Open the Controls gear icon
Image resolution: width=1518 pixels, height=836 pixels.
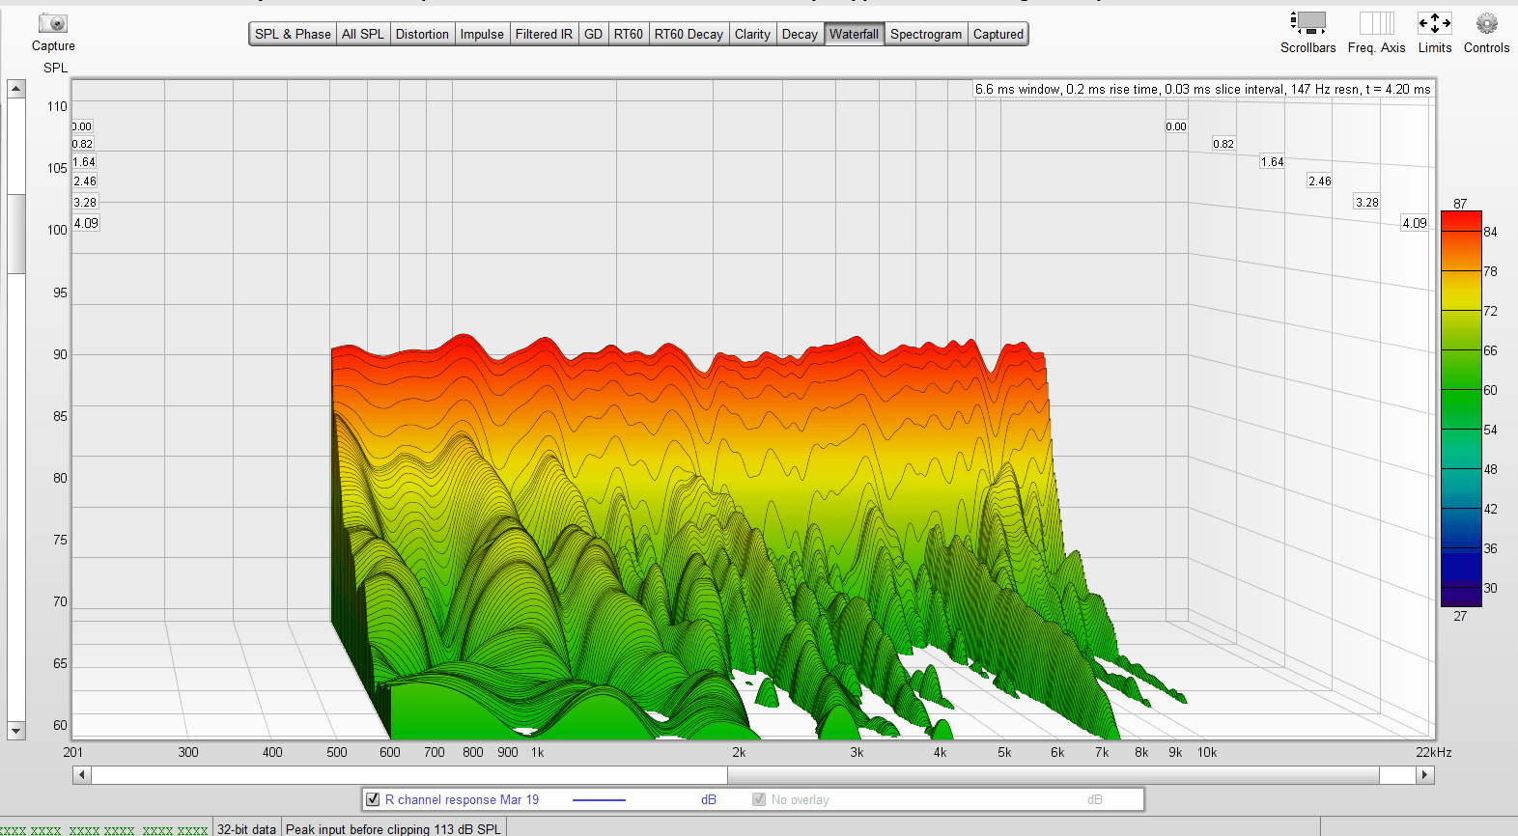coord(1486,22)
